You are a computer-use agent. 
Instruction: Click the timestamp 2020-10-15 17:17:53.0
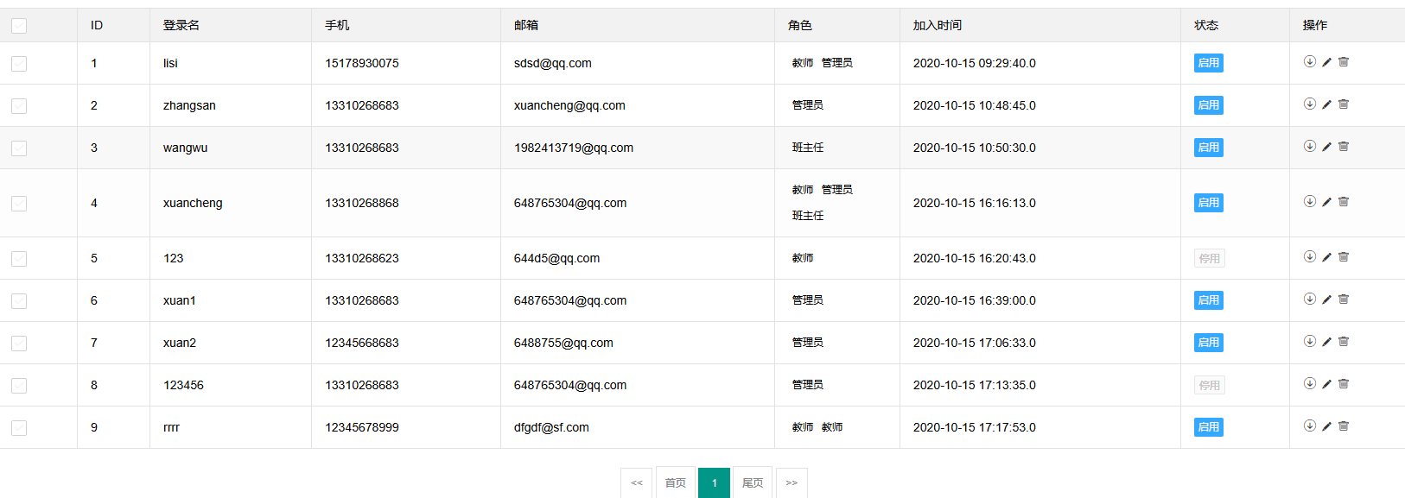tap(975, 427)
